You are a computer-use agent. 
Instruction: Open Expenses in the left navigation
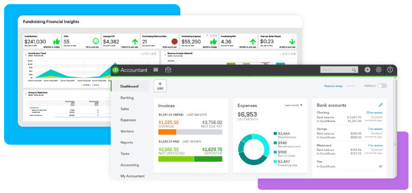pyautogui.click(x=128, y=120)
